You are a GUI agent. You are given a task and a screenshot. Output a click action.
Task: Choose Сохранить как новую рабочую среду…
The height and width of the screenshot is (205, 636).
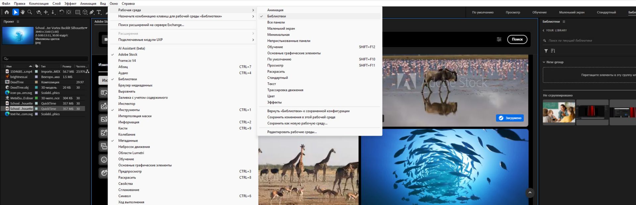[297, 123]
